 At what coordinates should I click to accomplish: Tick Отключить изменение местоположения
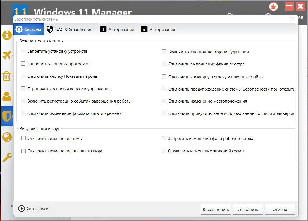(164, 101)
